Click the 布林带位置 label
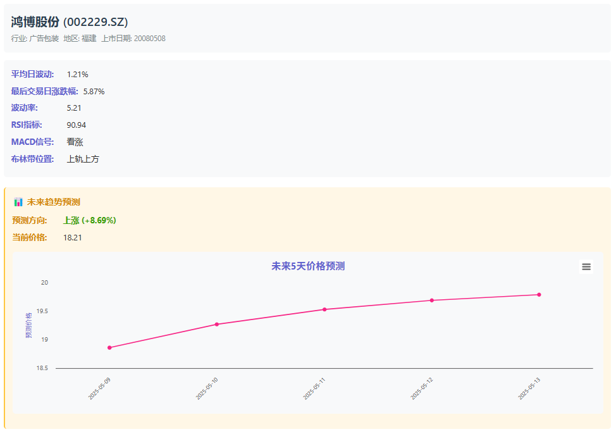Screen dimensions: 616x434 [33, 159]
